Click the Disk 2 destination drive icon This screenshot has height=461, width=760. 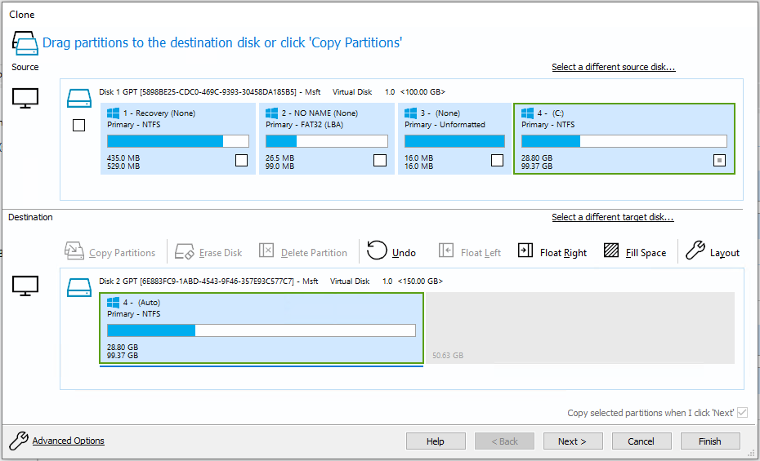(x=78, y=287)
